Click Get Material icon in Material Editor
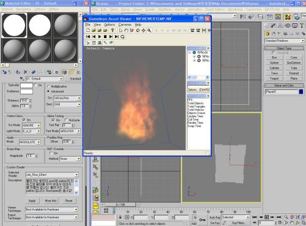 click(x=4, y=72)
